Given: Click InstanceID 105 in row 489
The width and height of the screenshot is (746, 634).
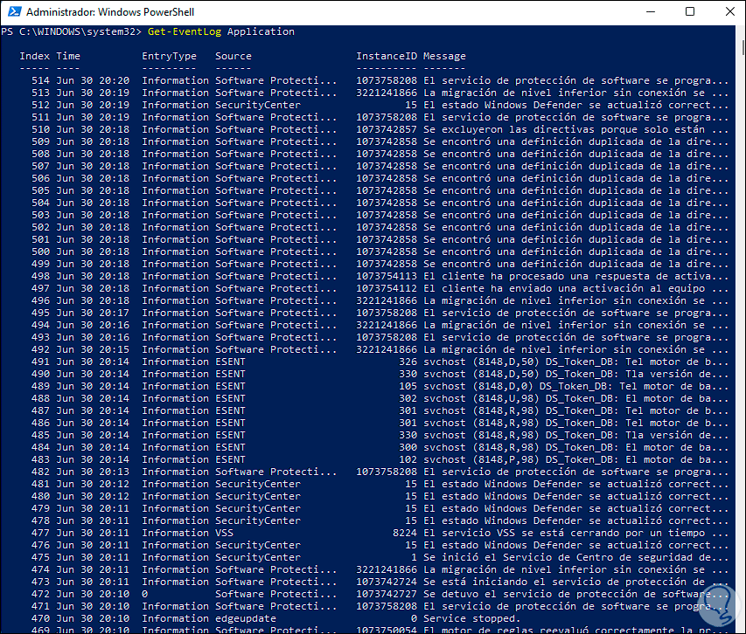Looking at the screenshot, I should tap(408, 386).
